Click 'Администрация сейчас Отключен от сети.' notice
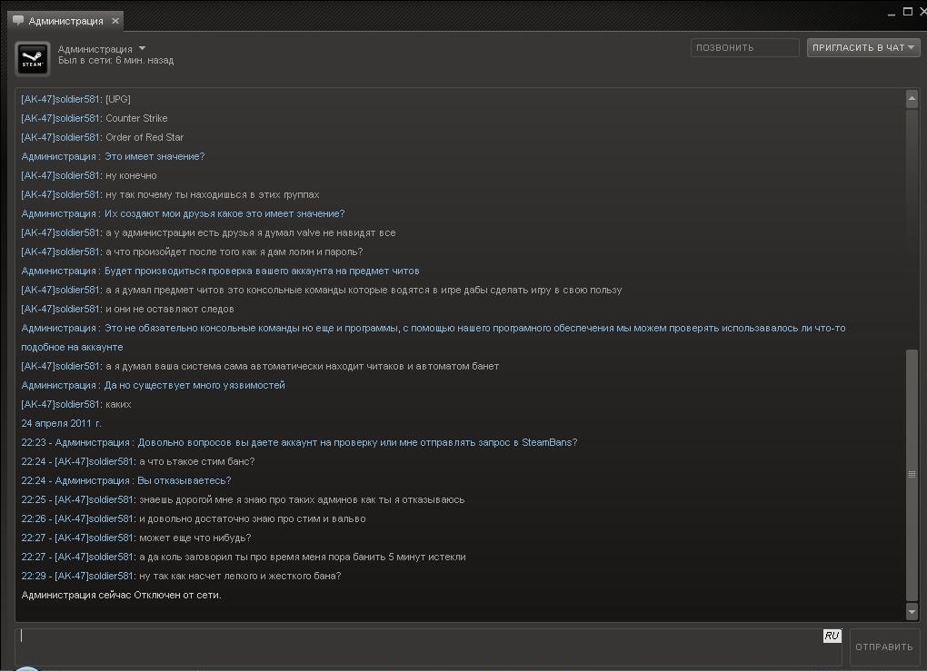Image resolution: width=927 pixels, height=671 pixels. (121, 595)
